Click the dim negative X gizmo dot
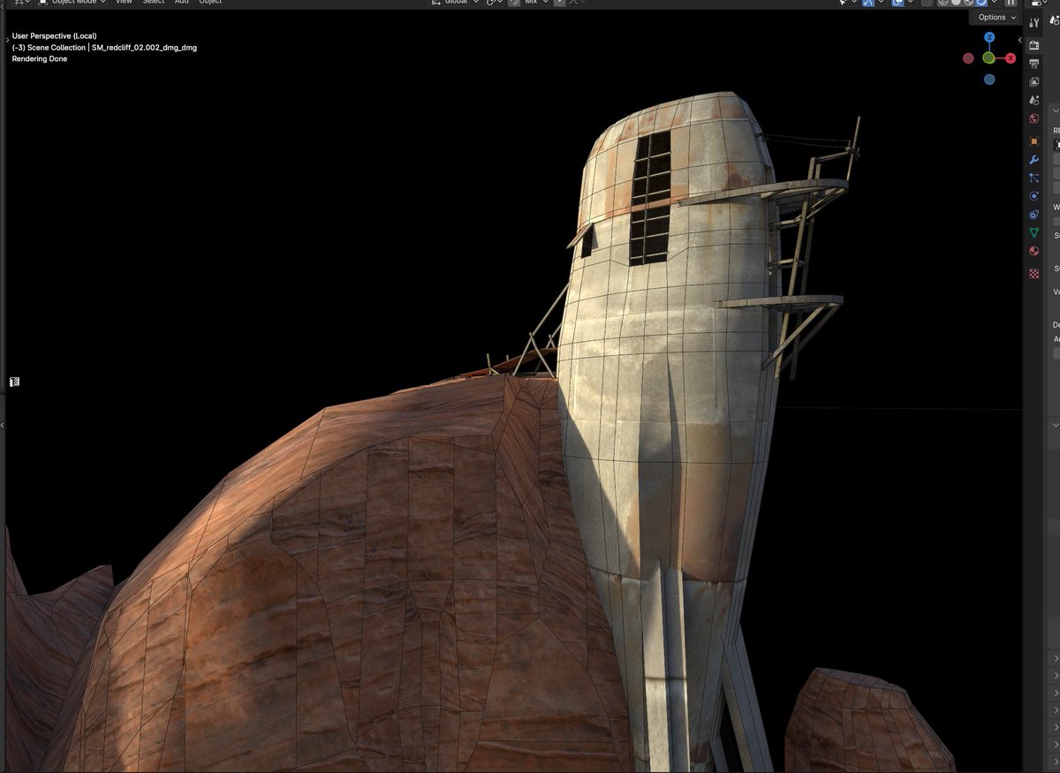 click(x=968, y=58)
